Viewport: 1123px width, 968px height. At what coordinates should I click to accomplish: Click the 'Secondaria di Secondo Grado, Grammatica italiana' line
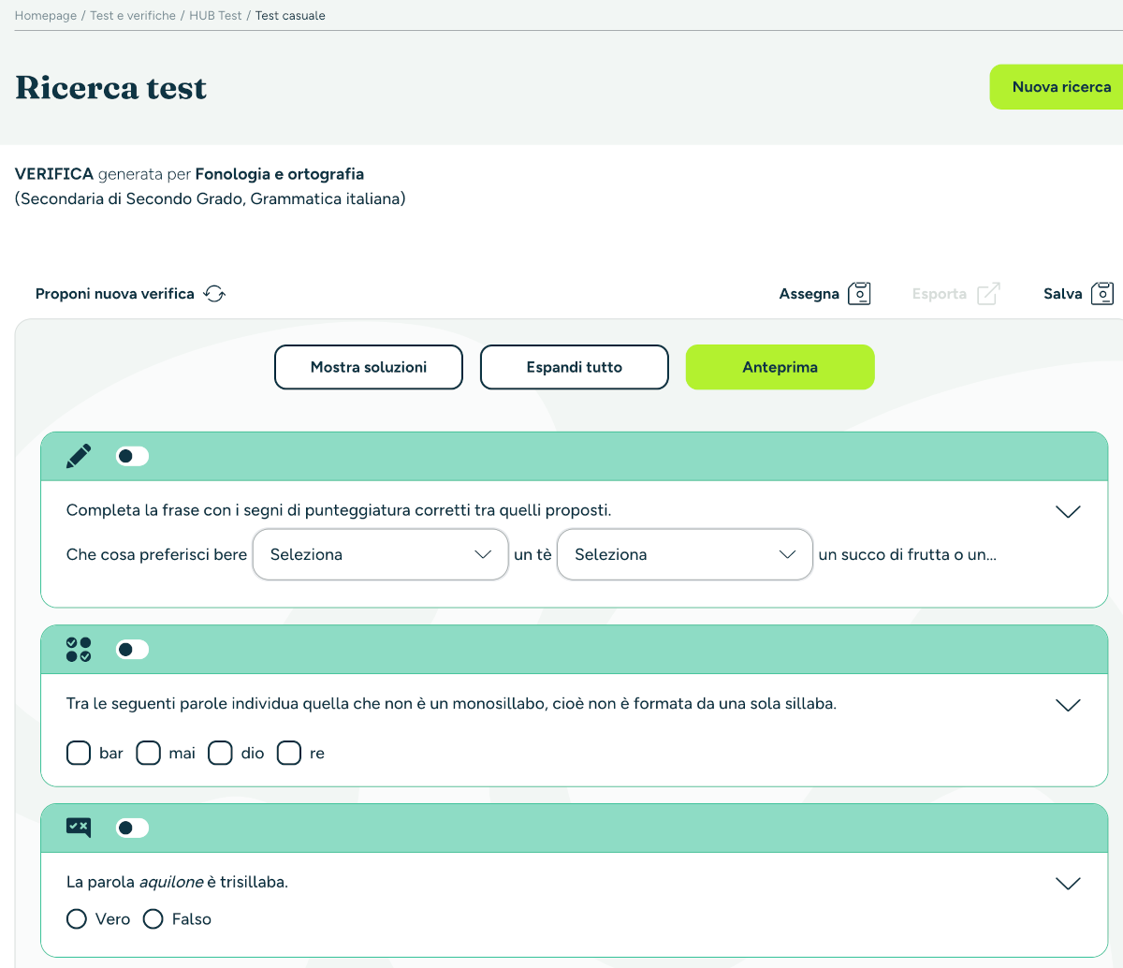pyautogui.click(x=211, y=198)
